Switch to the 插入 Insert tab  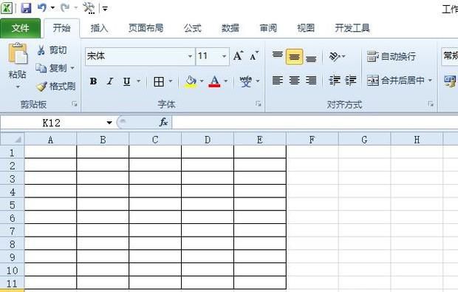[x=99, y=28]
